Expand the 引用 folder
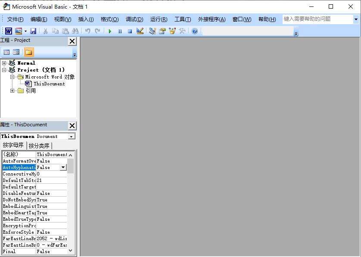361x257 pixels. click(x=12, y=91)
